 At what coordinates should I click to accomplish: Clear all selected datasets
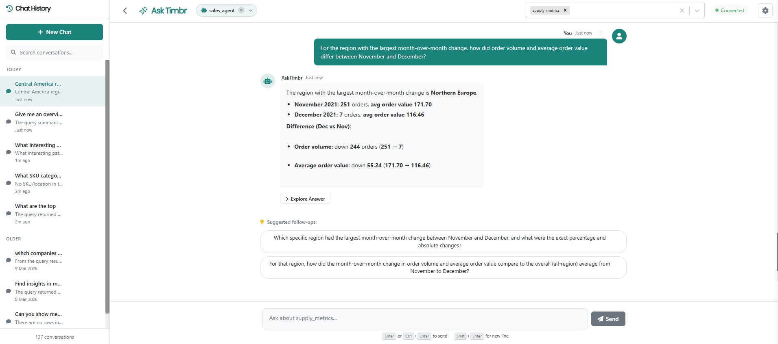point(682,11)
